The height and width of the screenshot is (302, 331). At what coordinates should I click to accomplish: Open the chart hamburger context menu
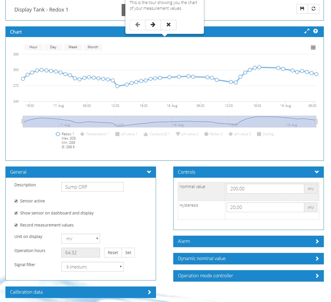click(x=313, y=48)
